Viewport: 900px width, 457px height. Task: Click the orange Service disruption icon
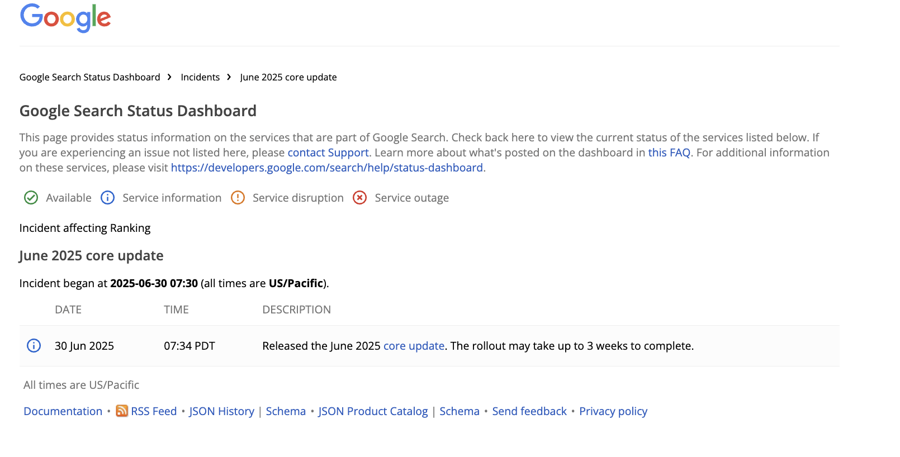pos(238,198)
